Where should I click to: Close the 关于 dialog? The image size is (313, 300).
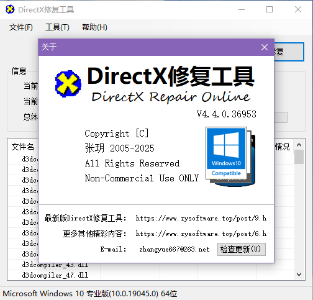click(x=265, y=47)
